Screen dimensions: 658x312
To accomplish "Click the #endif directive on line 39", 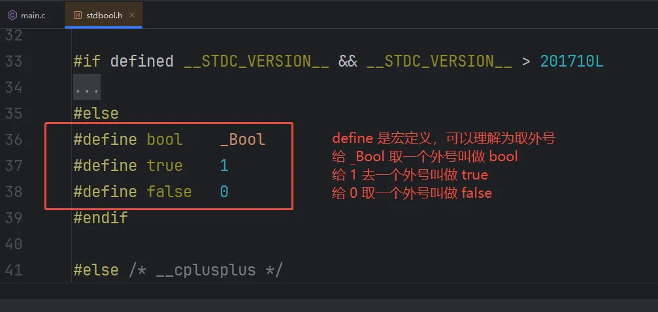I will 101,217.
